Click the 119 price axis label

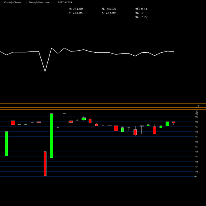(197, 157)
